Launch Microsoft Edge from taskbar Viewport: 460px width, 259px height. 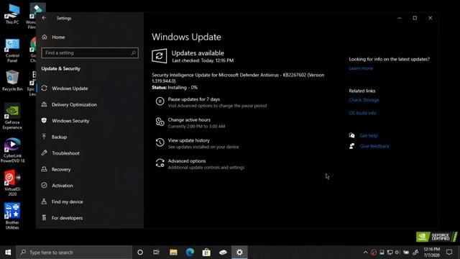coord(190,253)
